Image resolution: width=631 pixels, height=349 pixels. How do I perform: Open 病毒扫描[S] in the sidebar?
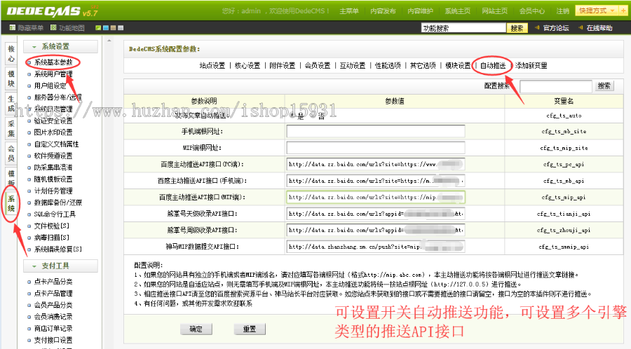[x=51, y=238]
